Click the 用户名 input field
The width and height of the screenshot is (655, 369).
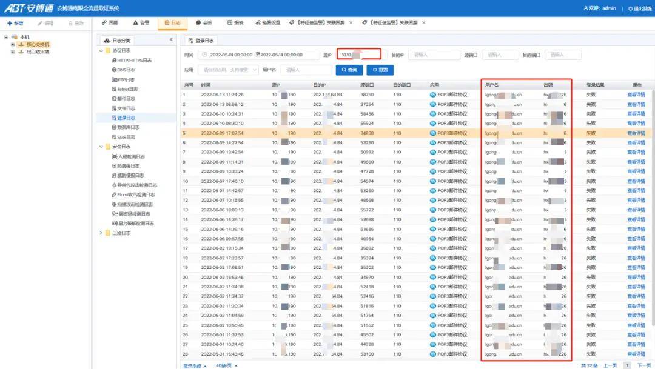[306, 70]
